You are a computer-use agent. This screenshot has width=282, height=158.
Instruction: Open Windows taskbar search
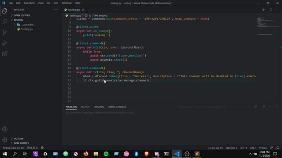coord(15,154)
